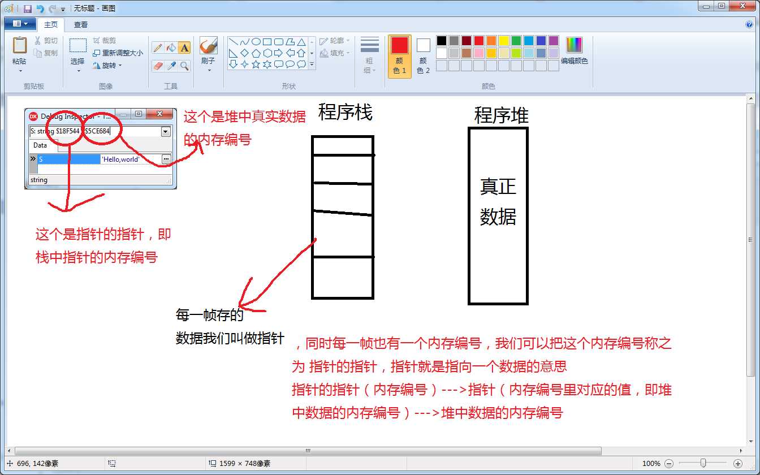Screen dimensions: 760x475
Task: Activate 颜色 1 foreground color box
Action: 400,55
